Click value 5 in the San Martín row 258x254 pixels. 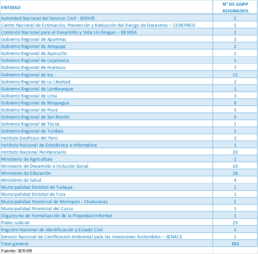pos(235,117)
